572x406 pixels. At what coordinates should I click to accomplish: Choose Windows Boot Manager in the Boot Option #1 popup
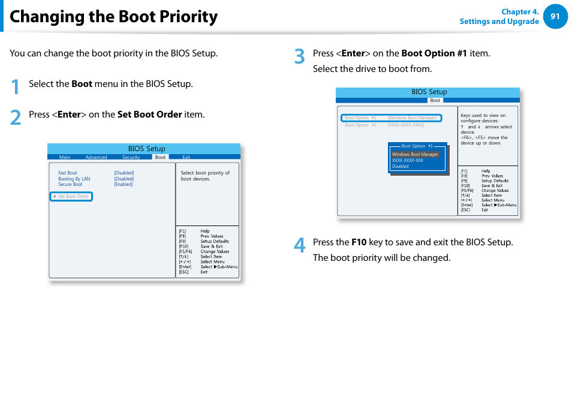[415, 154]
